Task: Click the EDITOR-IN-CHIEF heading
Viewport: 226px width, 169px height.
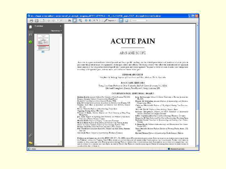Action: point(132,75)
